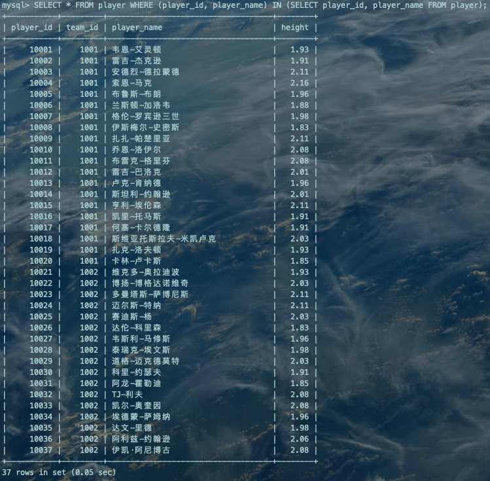The height and width of the screenshot is (481, 490).
Task: Click player name 安德烈-德拉蒙德
Action: click(146, 72)
